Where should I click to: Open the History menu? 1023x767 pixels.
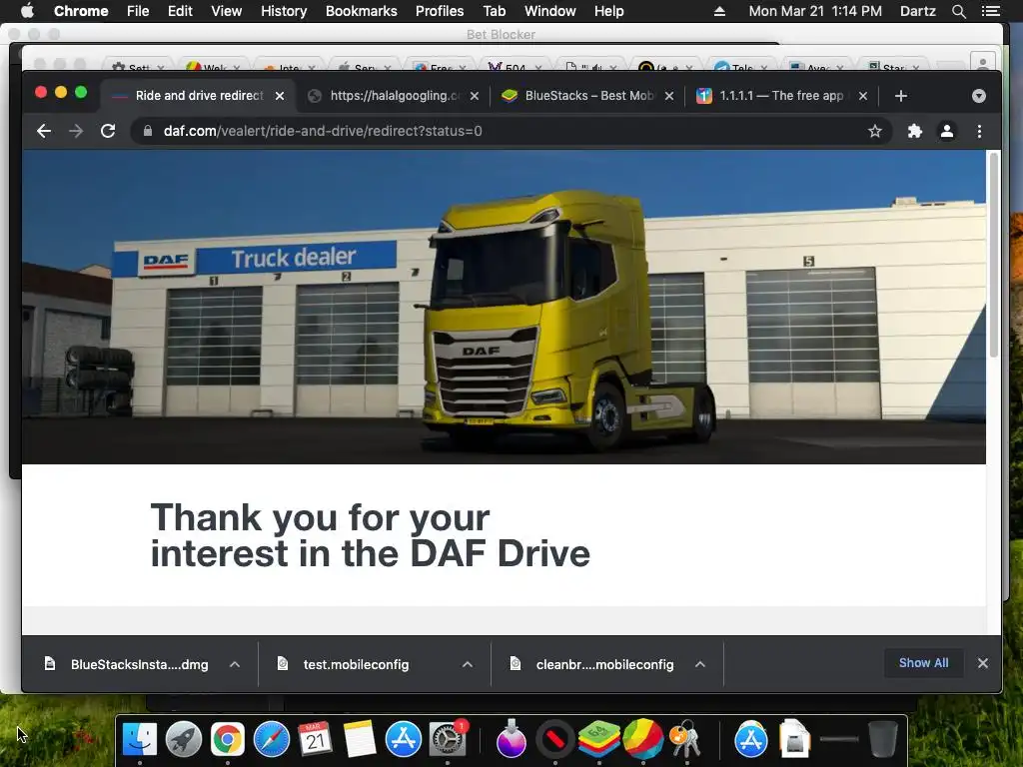(x=284, y=11)
